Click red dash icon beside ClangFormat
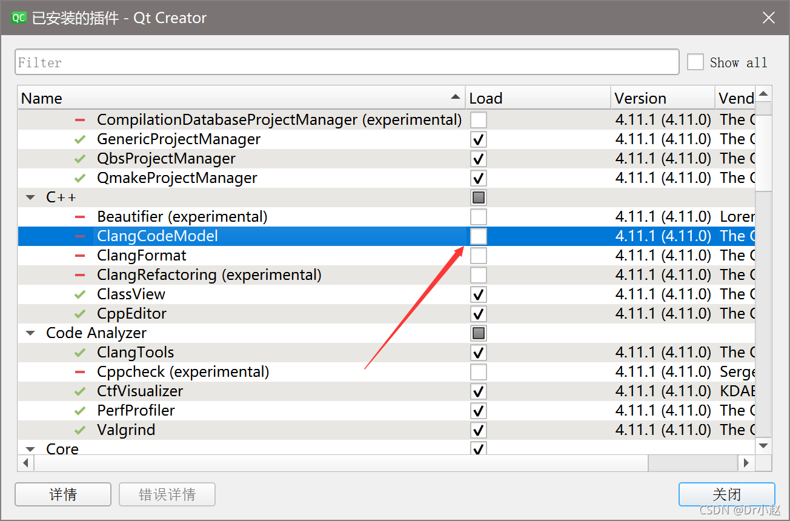790x521 pixels. (80, 256)
